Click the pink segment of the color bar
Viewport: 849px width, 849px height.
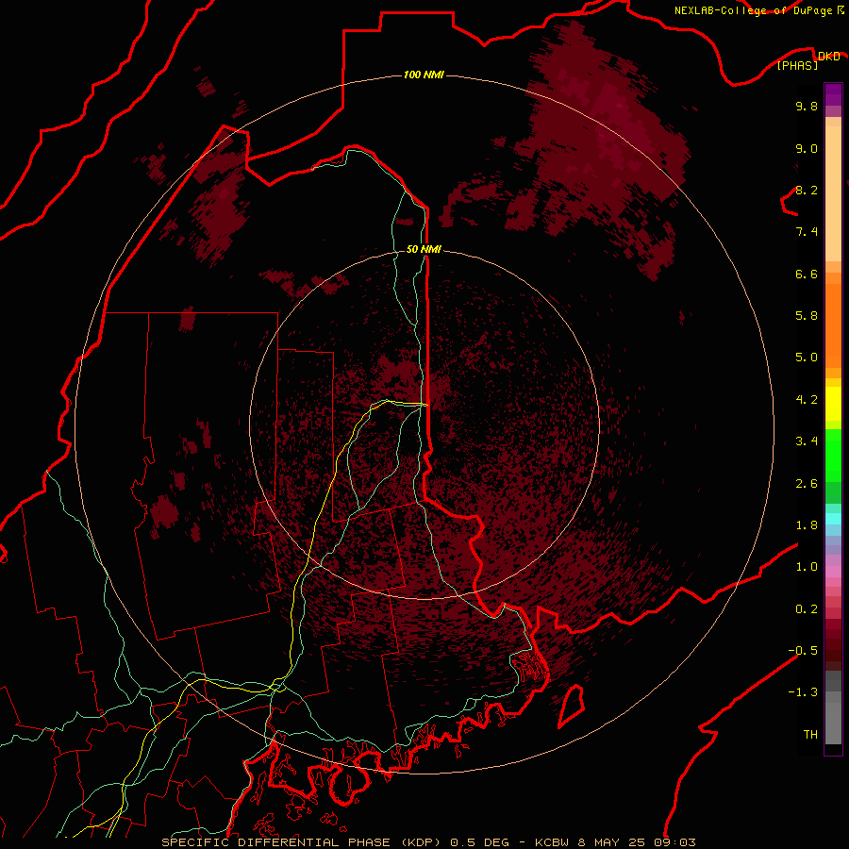(833, 572)
